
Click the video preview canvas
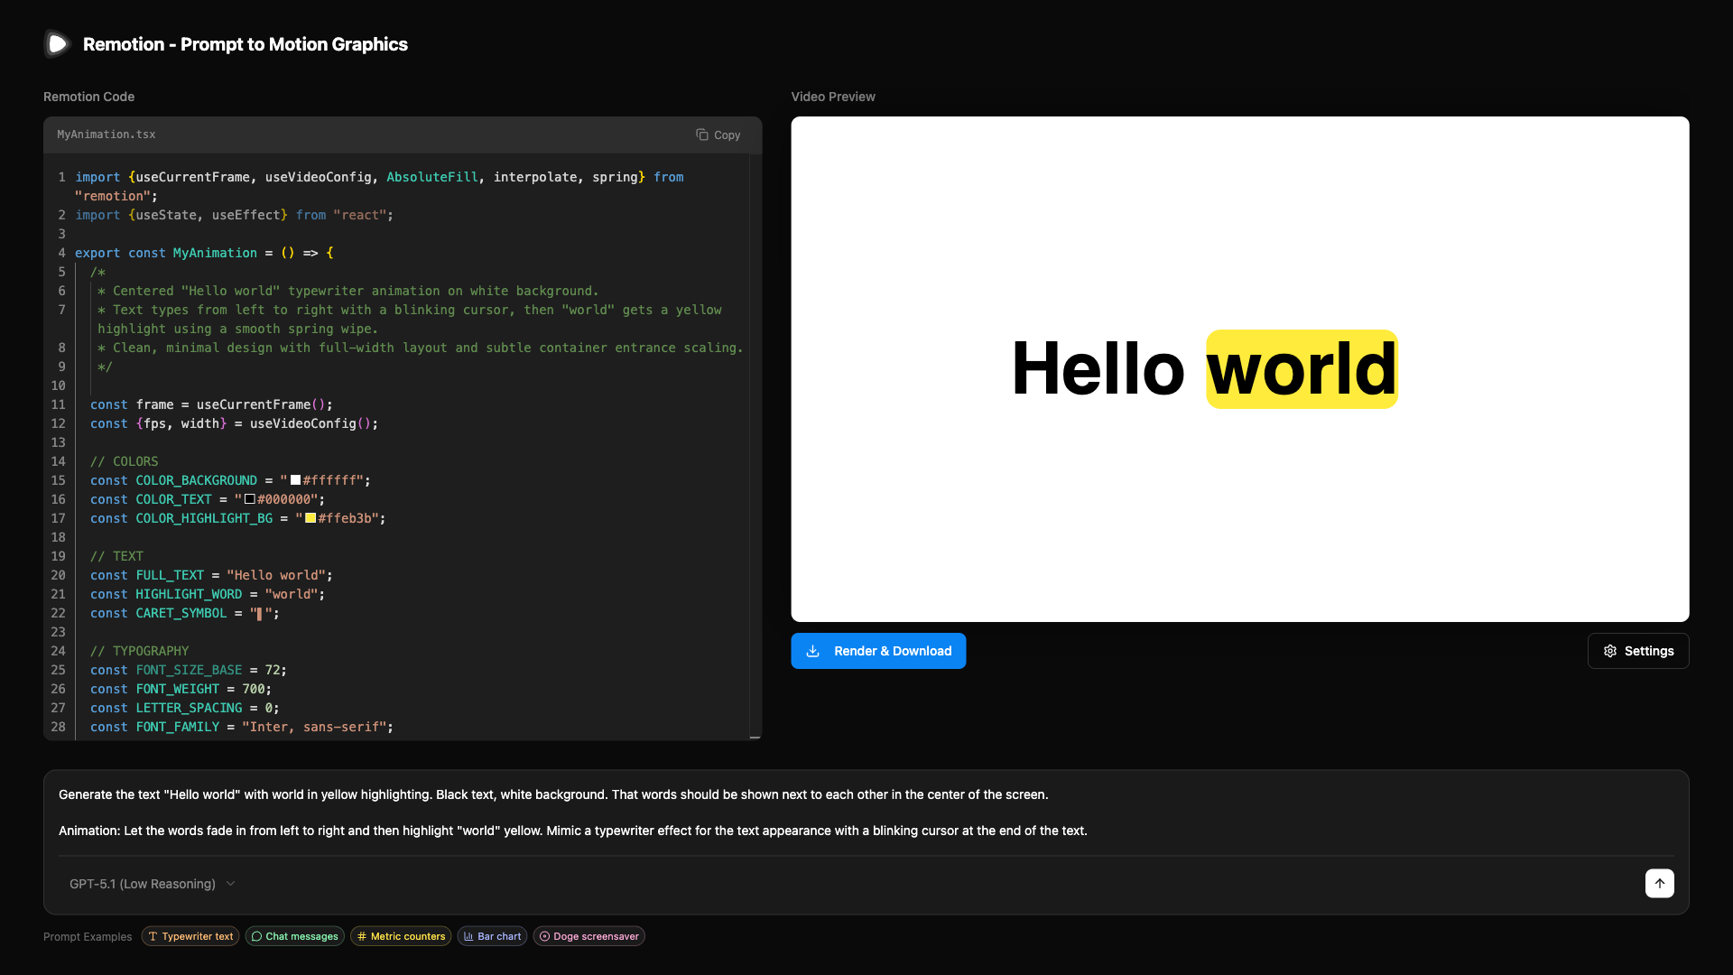(x=1239, y=497)
